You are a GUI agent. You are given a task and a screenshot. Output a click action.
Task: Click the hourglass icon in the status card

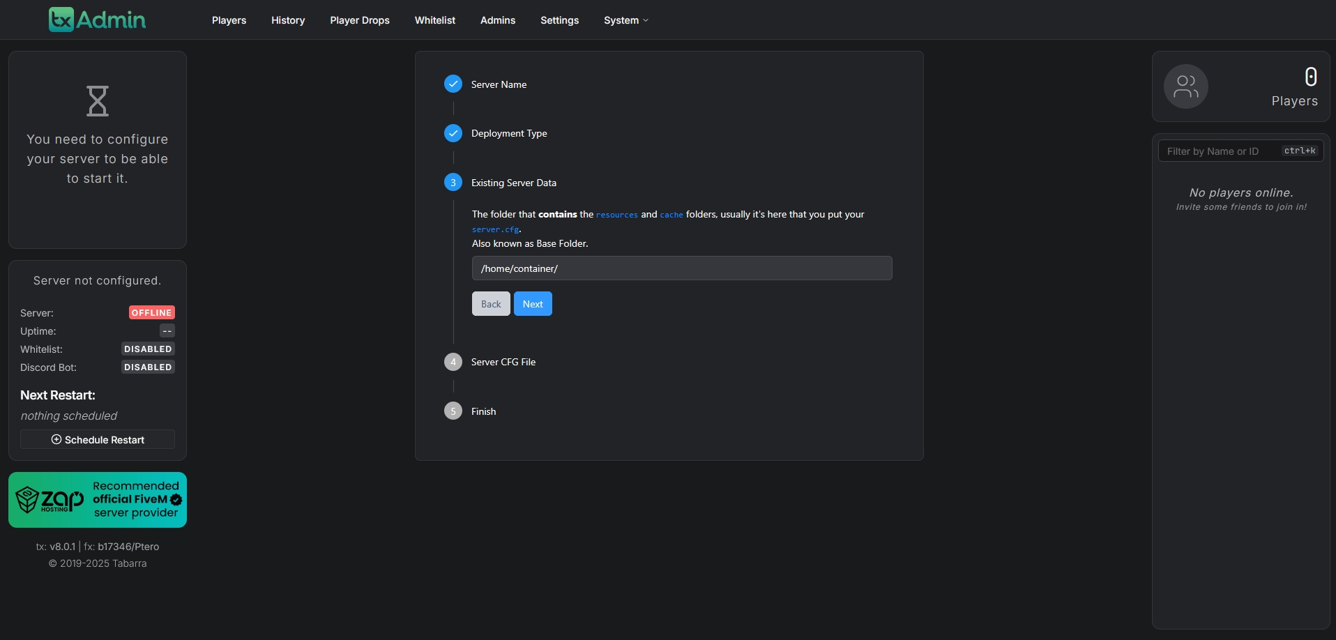click(98, 101)
